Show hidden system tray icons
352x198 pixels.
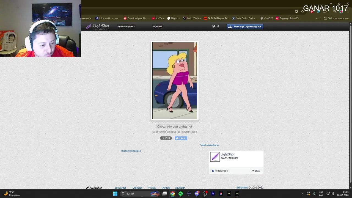(x=302, y=194)
